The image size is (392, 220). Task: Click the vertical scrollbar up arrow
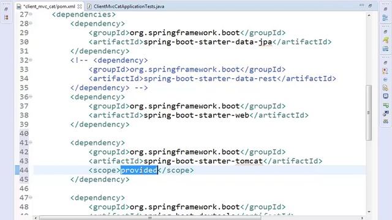point(369,15)
